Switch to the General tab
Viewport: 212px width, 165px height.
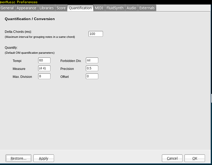point(7,8)
